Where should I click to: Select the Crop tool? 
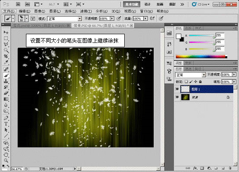(x=6, y=56)
